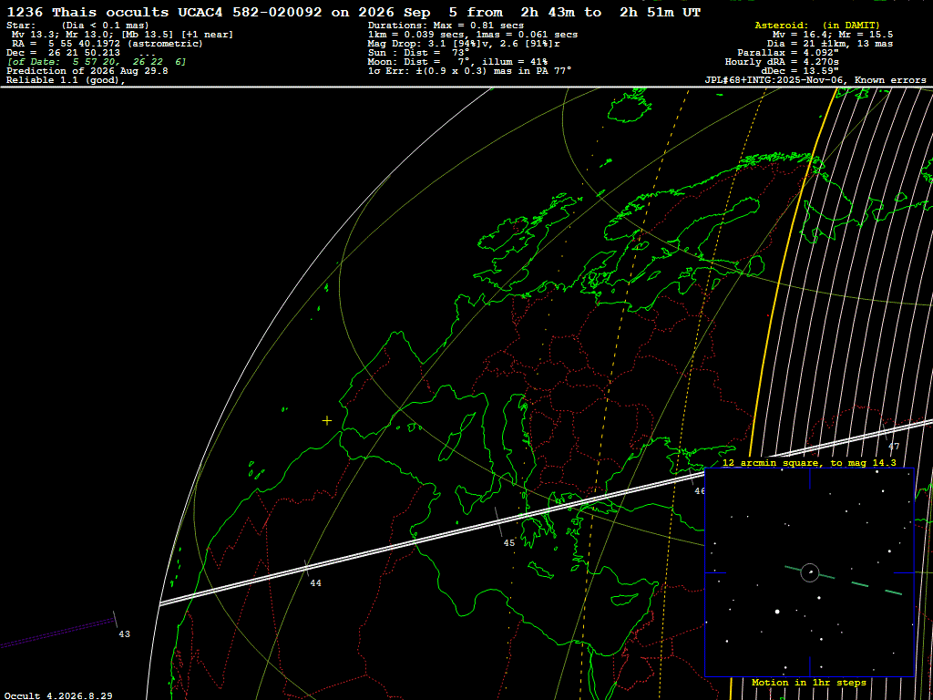Click the 'Asteroid: (in DAMIT)' label
This screenshot has width=933, height=700.
click(x=817, y=25)
